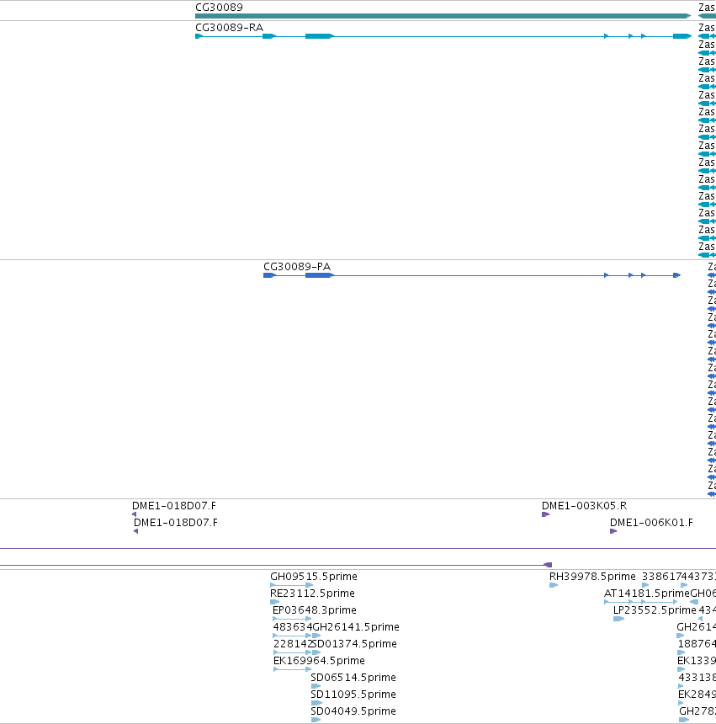This screenshot has height=724, width=716.
Task: Click the 338617 EST label
Action: click(x=661, y=577)
